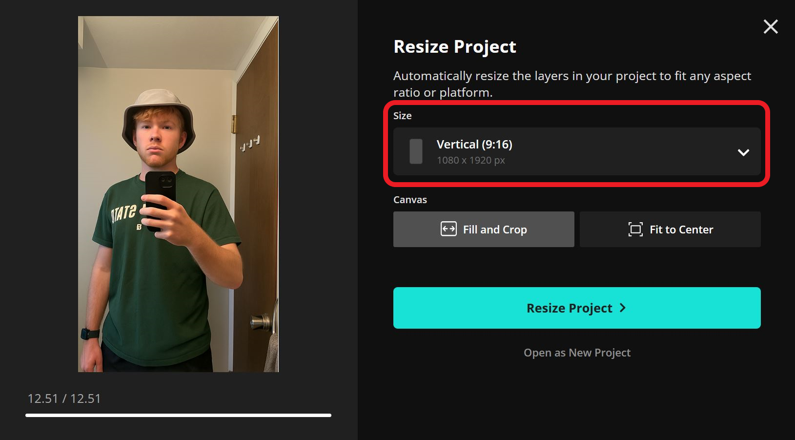Screen dimensions: 795x440
Task: Open as New Project
Action: 577,352
